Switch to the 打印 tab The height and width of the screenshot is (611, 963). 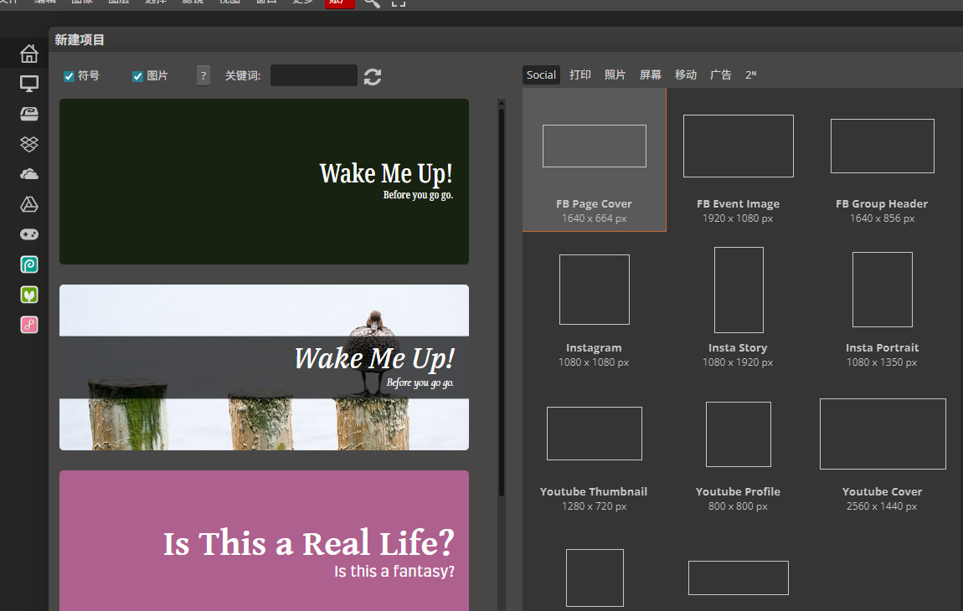coord(580,74)
